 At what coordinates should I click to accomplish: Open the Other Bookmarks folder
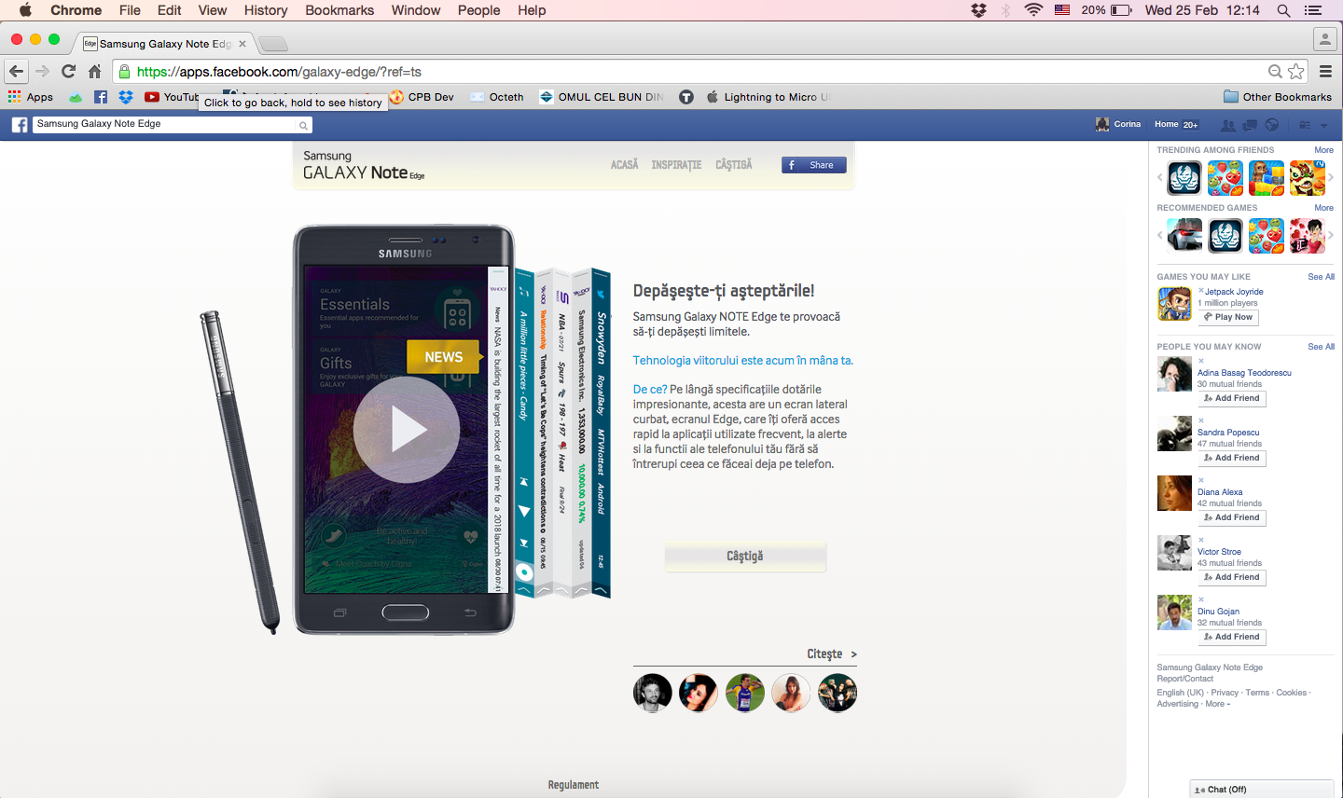tap(1278, 97)
